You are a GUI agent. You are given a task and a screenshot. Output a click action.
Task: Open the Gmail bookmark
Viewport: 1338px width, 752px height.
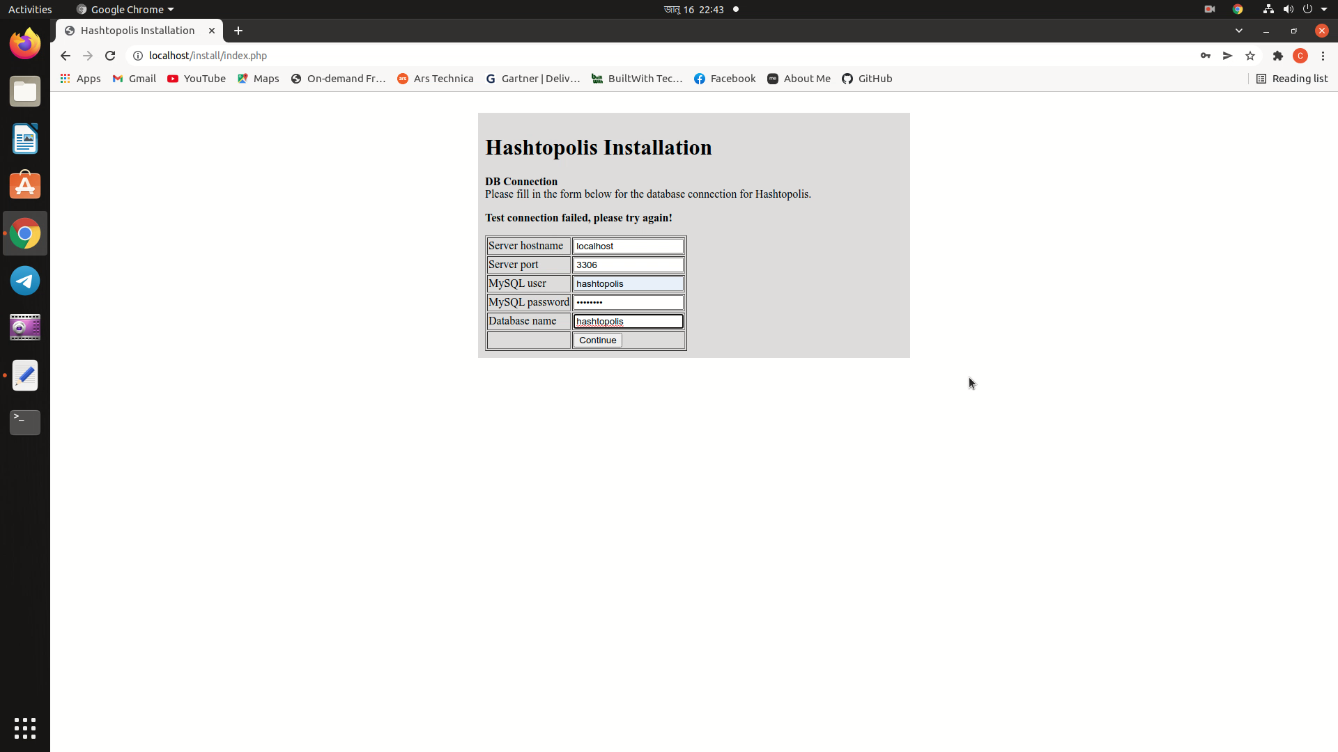pyautogui.click(x=134, y=79)
